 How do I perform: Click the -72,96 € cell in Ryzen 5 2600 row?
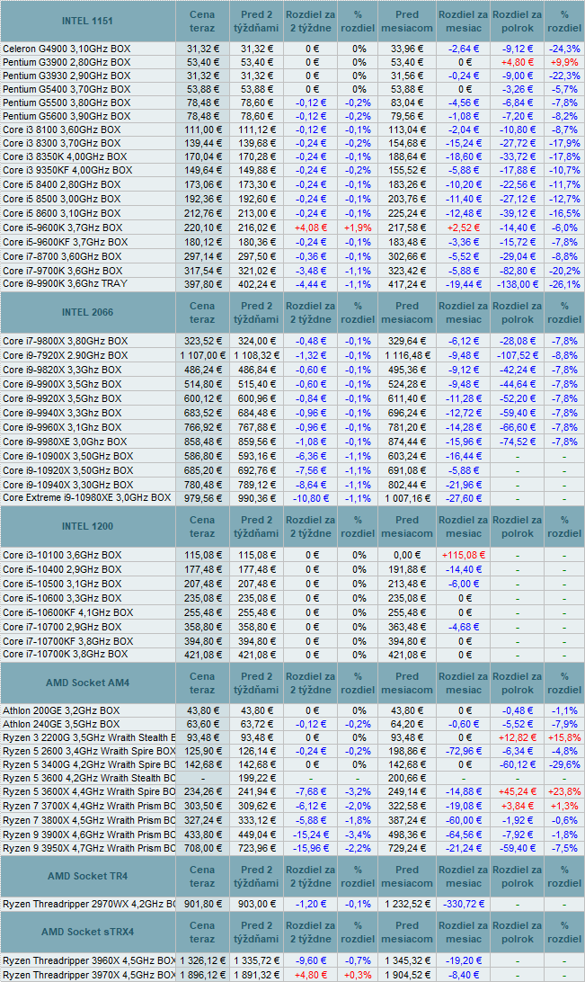(464, 752)
